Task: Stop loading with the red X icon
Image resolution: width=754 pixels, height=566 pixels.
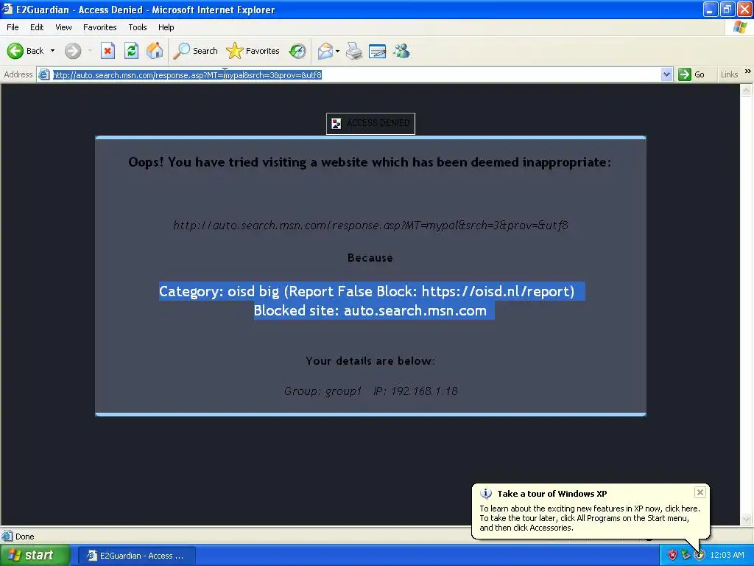Action: pyautogui.click(x=108, y=51)
